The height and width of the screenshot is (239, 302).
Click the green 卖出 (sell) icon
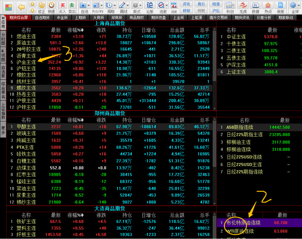coord(72,5)
